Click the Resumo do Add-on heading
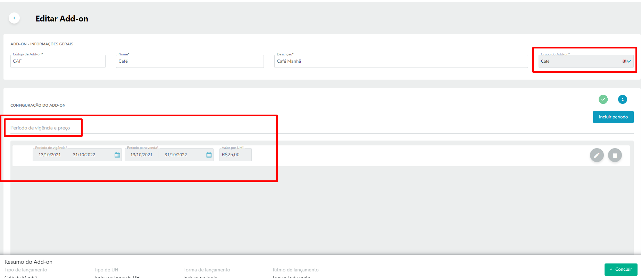Image resolution: width=641 pixels, height=278 pixels. coord(28,262)
